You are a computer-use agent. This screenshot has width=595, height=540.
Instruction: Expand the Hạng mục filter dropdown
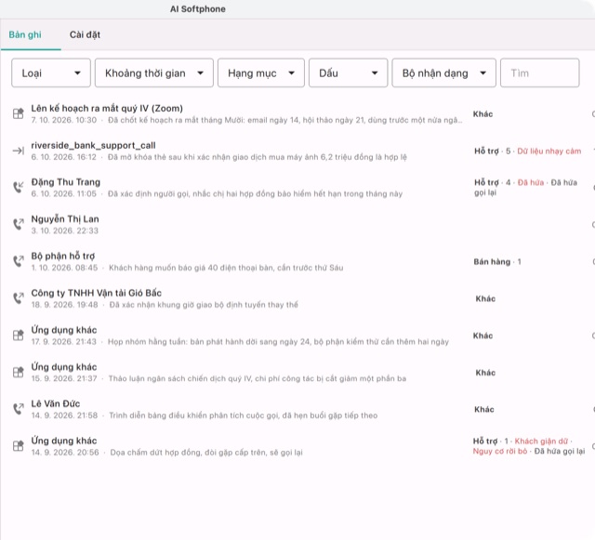coord(261,72)
